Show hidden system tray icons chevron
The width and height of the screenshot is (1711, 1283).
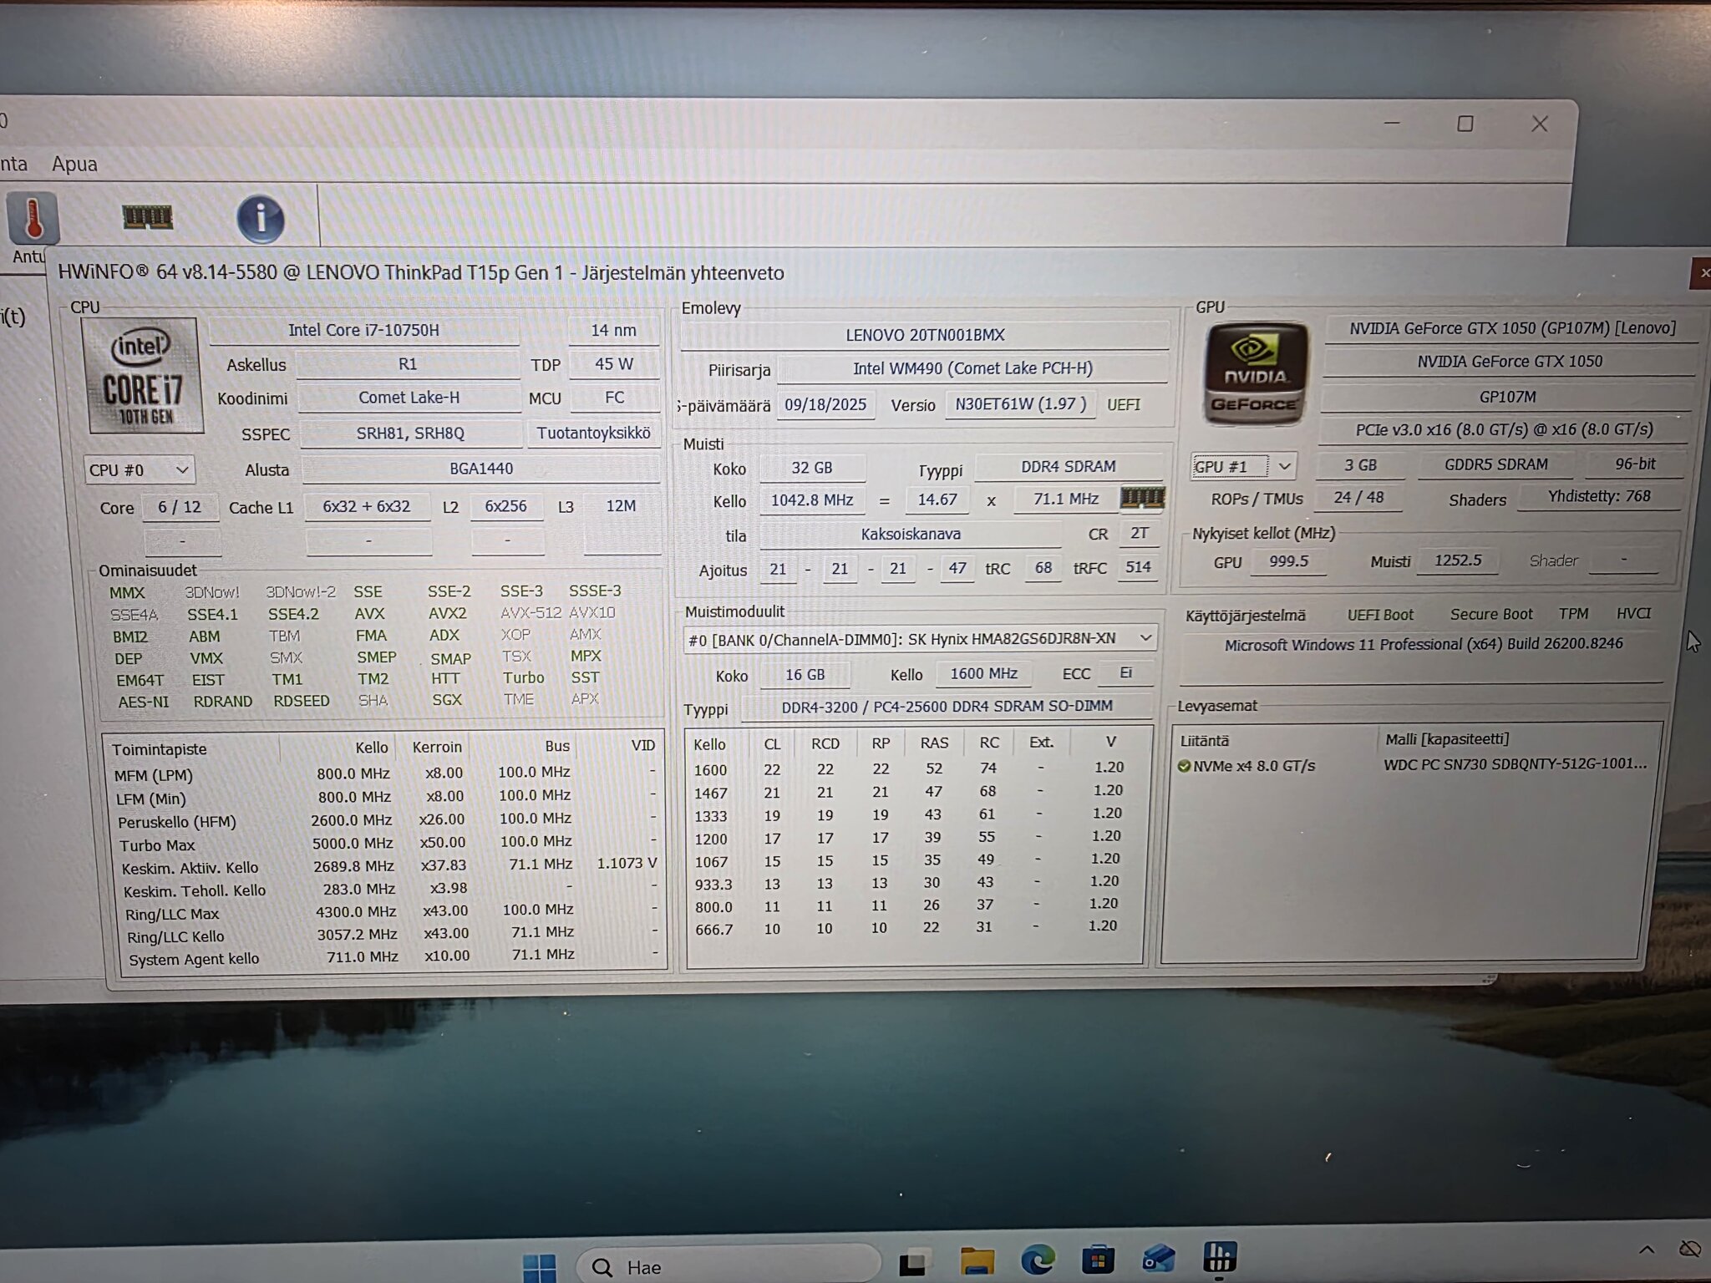pos(1646,1250)
